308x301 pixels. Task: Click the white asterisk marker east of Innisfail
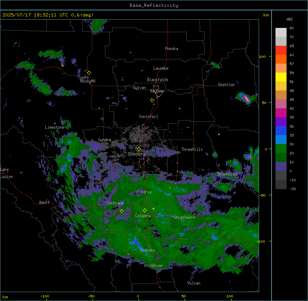[x=179, y=108]
